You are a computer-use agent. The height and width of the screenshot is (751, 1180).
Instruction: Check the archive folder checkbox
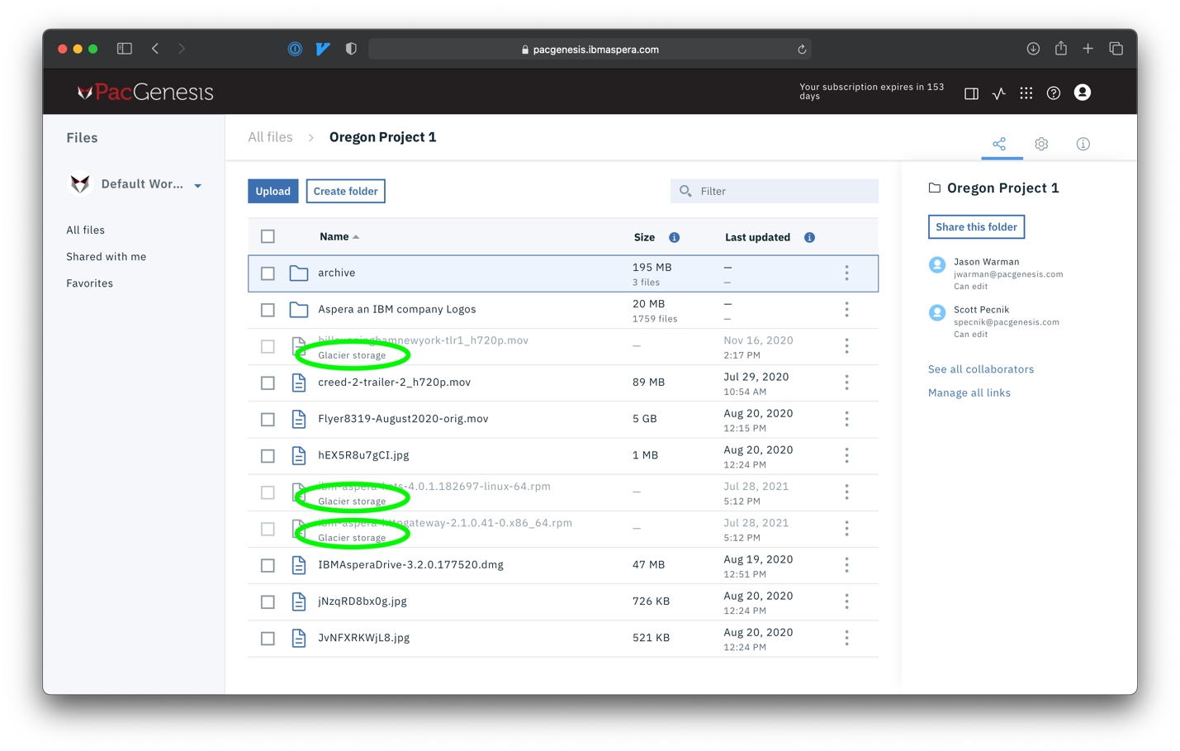(x=268, y=273)
